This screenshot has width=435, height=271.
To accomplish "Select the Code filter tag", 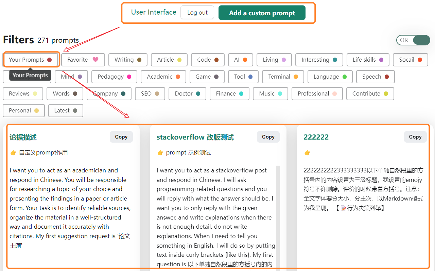I will tap(208, 60).
